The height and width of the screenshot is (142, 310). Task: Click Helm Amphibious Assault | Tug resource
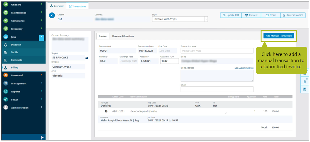(120, 120)
